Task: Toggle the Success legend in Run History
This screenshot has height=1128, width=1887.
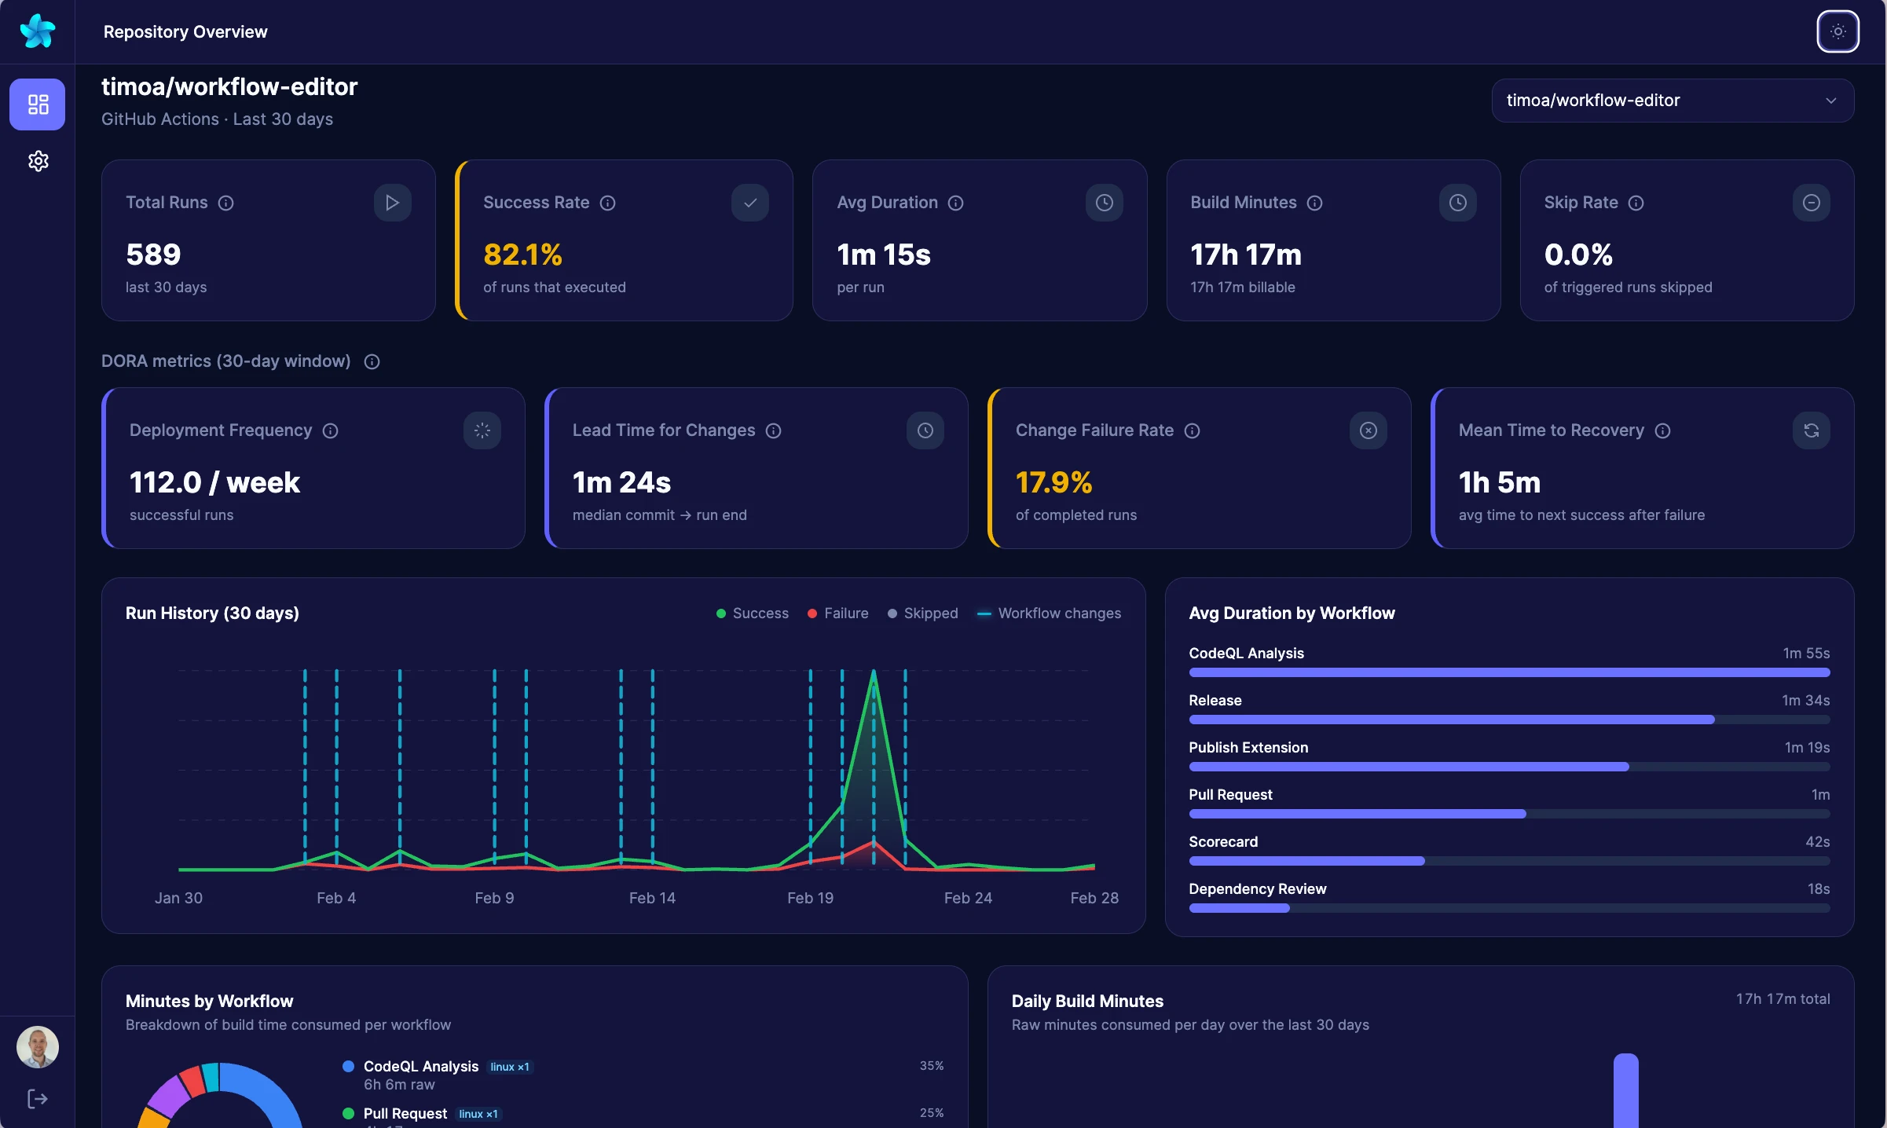Action: click(x=751, y=613)
